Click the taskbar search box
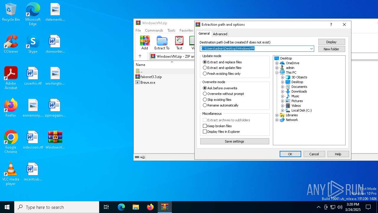Image resolution: width=378 pixels, height=213 pixels. pos(57,207)
